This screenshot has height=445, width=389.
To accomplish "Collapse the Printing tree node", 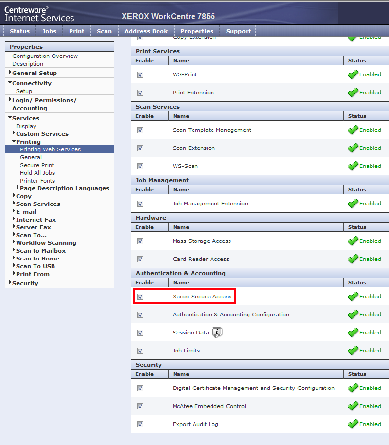I will coord(14,141).
